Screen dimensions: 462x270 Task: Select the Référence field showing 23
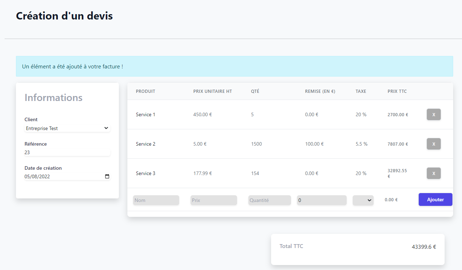click(x=67, y=152)
